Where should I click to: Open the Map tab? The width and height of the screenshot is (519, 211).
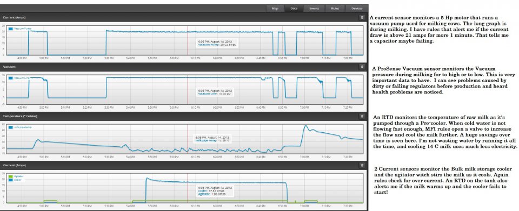(x=275, y=9)
